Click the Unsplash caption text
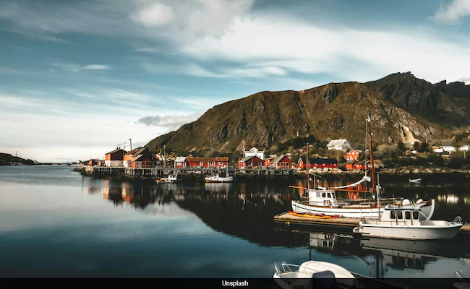The width and height of the screenshot is (470, 289). [234, 283]
